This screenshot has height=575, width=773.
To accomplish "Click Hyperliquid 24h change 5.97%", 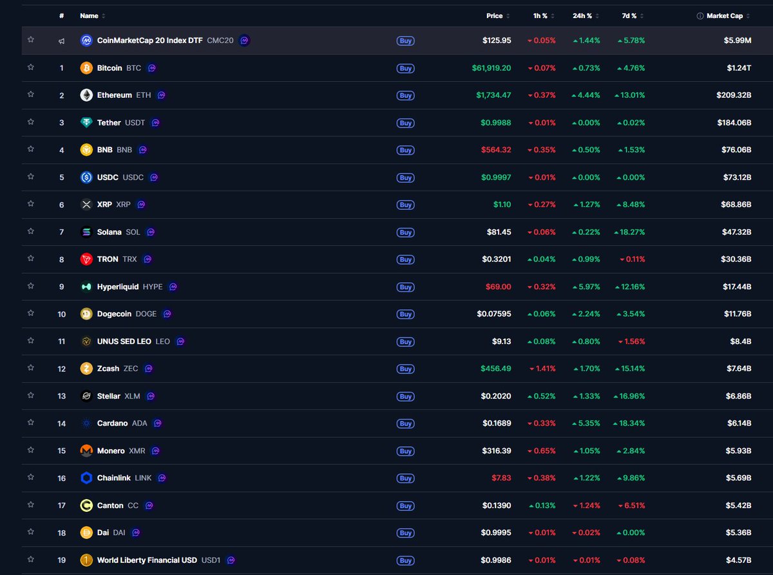I will (x=586, y=287).
